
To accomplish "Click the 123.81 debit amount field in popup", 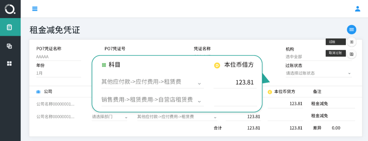I will coord(235,82).
